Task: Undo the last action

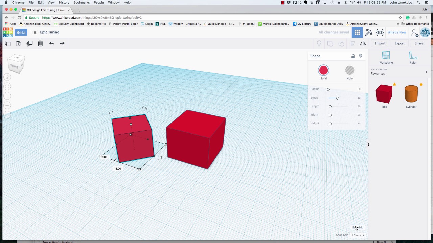Action: (51, 43)
